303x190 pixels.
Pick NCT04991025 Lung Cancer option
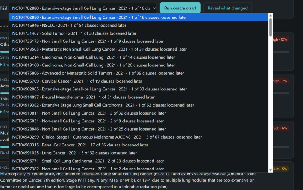point(139,153)
